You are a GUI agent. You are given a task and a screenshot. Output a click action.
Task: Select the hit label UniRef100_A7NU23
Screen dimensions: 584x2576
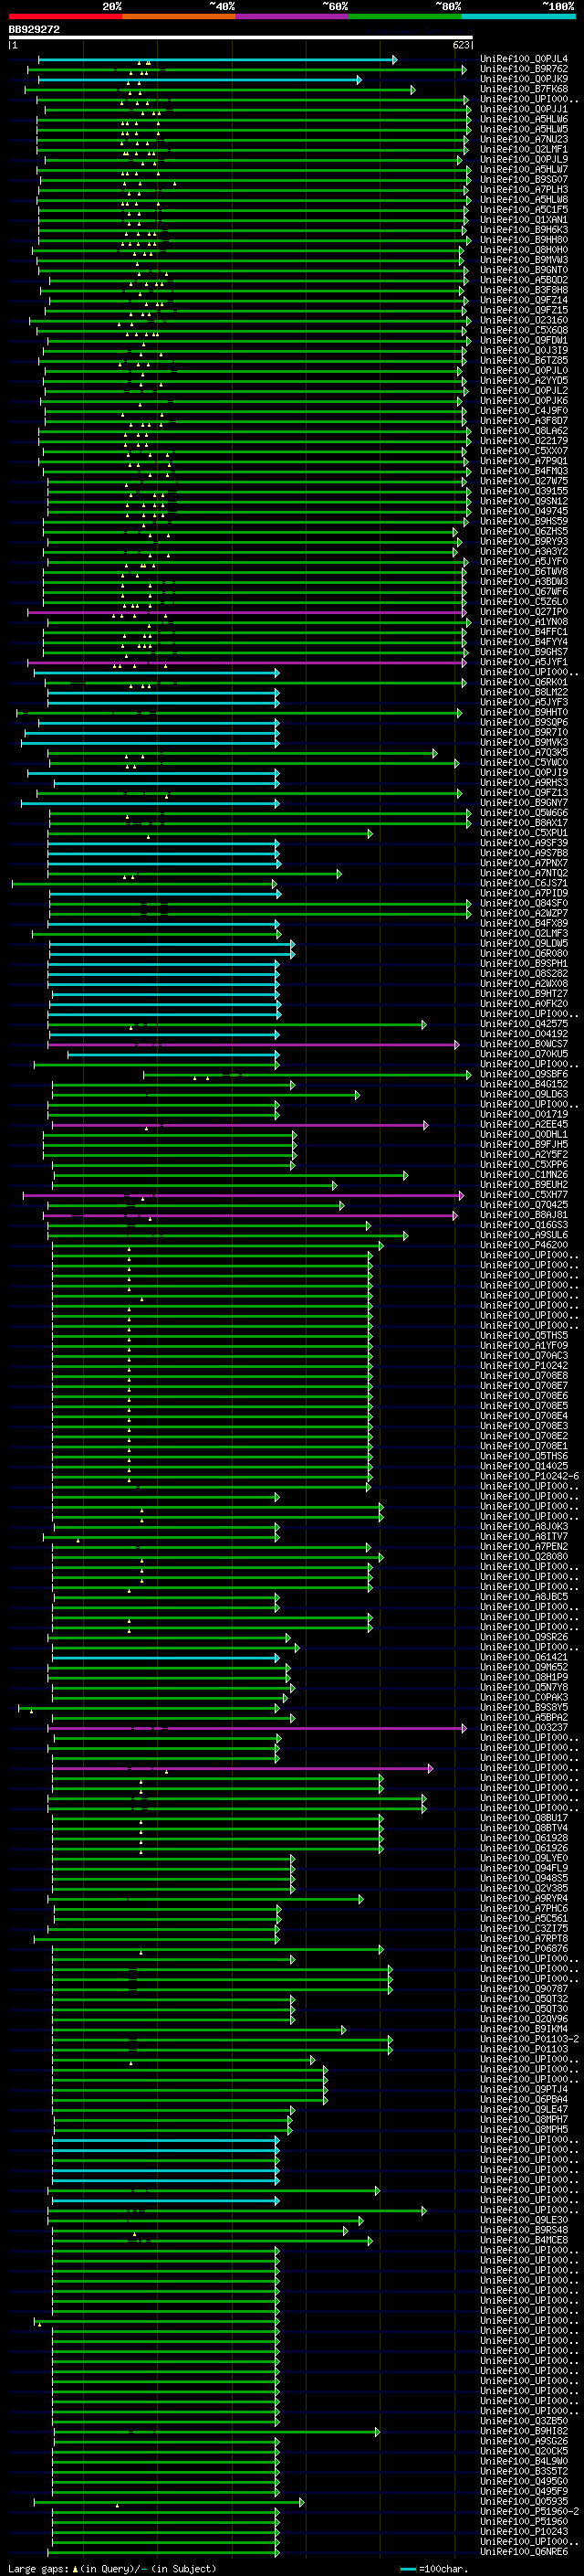pyautogui.click(x=524, y=140)
